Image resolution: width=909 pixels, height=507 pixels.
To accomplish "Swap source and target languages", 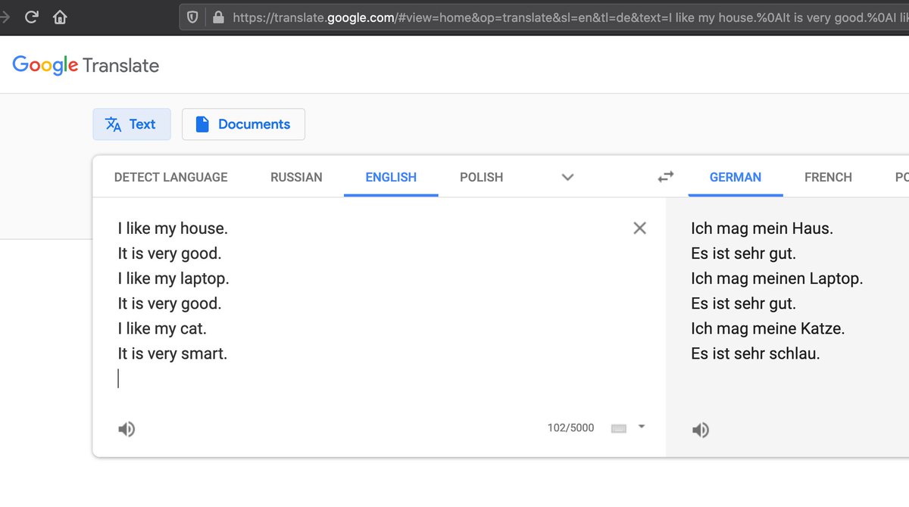I will 665,177.
